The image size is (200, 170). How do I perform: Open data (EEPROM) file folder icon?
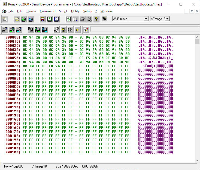click(31, 19)
